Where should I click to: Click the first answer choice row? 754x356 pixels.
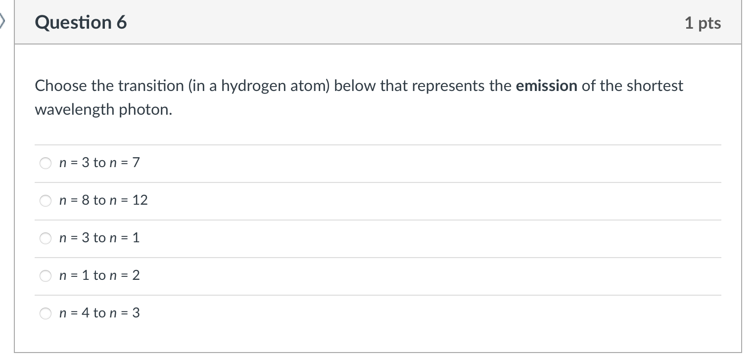pos(376,163)
